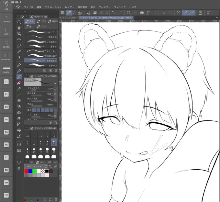Select the Eraser tool
Viewport: 220px width, 202px height.
(x=19, y=118)
